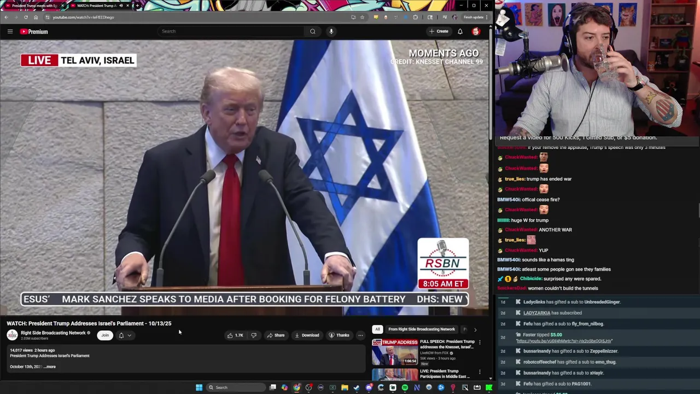Click the Join channel button

tap(105, 335)
